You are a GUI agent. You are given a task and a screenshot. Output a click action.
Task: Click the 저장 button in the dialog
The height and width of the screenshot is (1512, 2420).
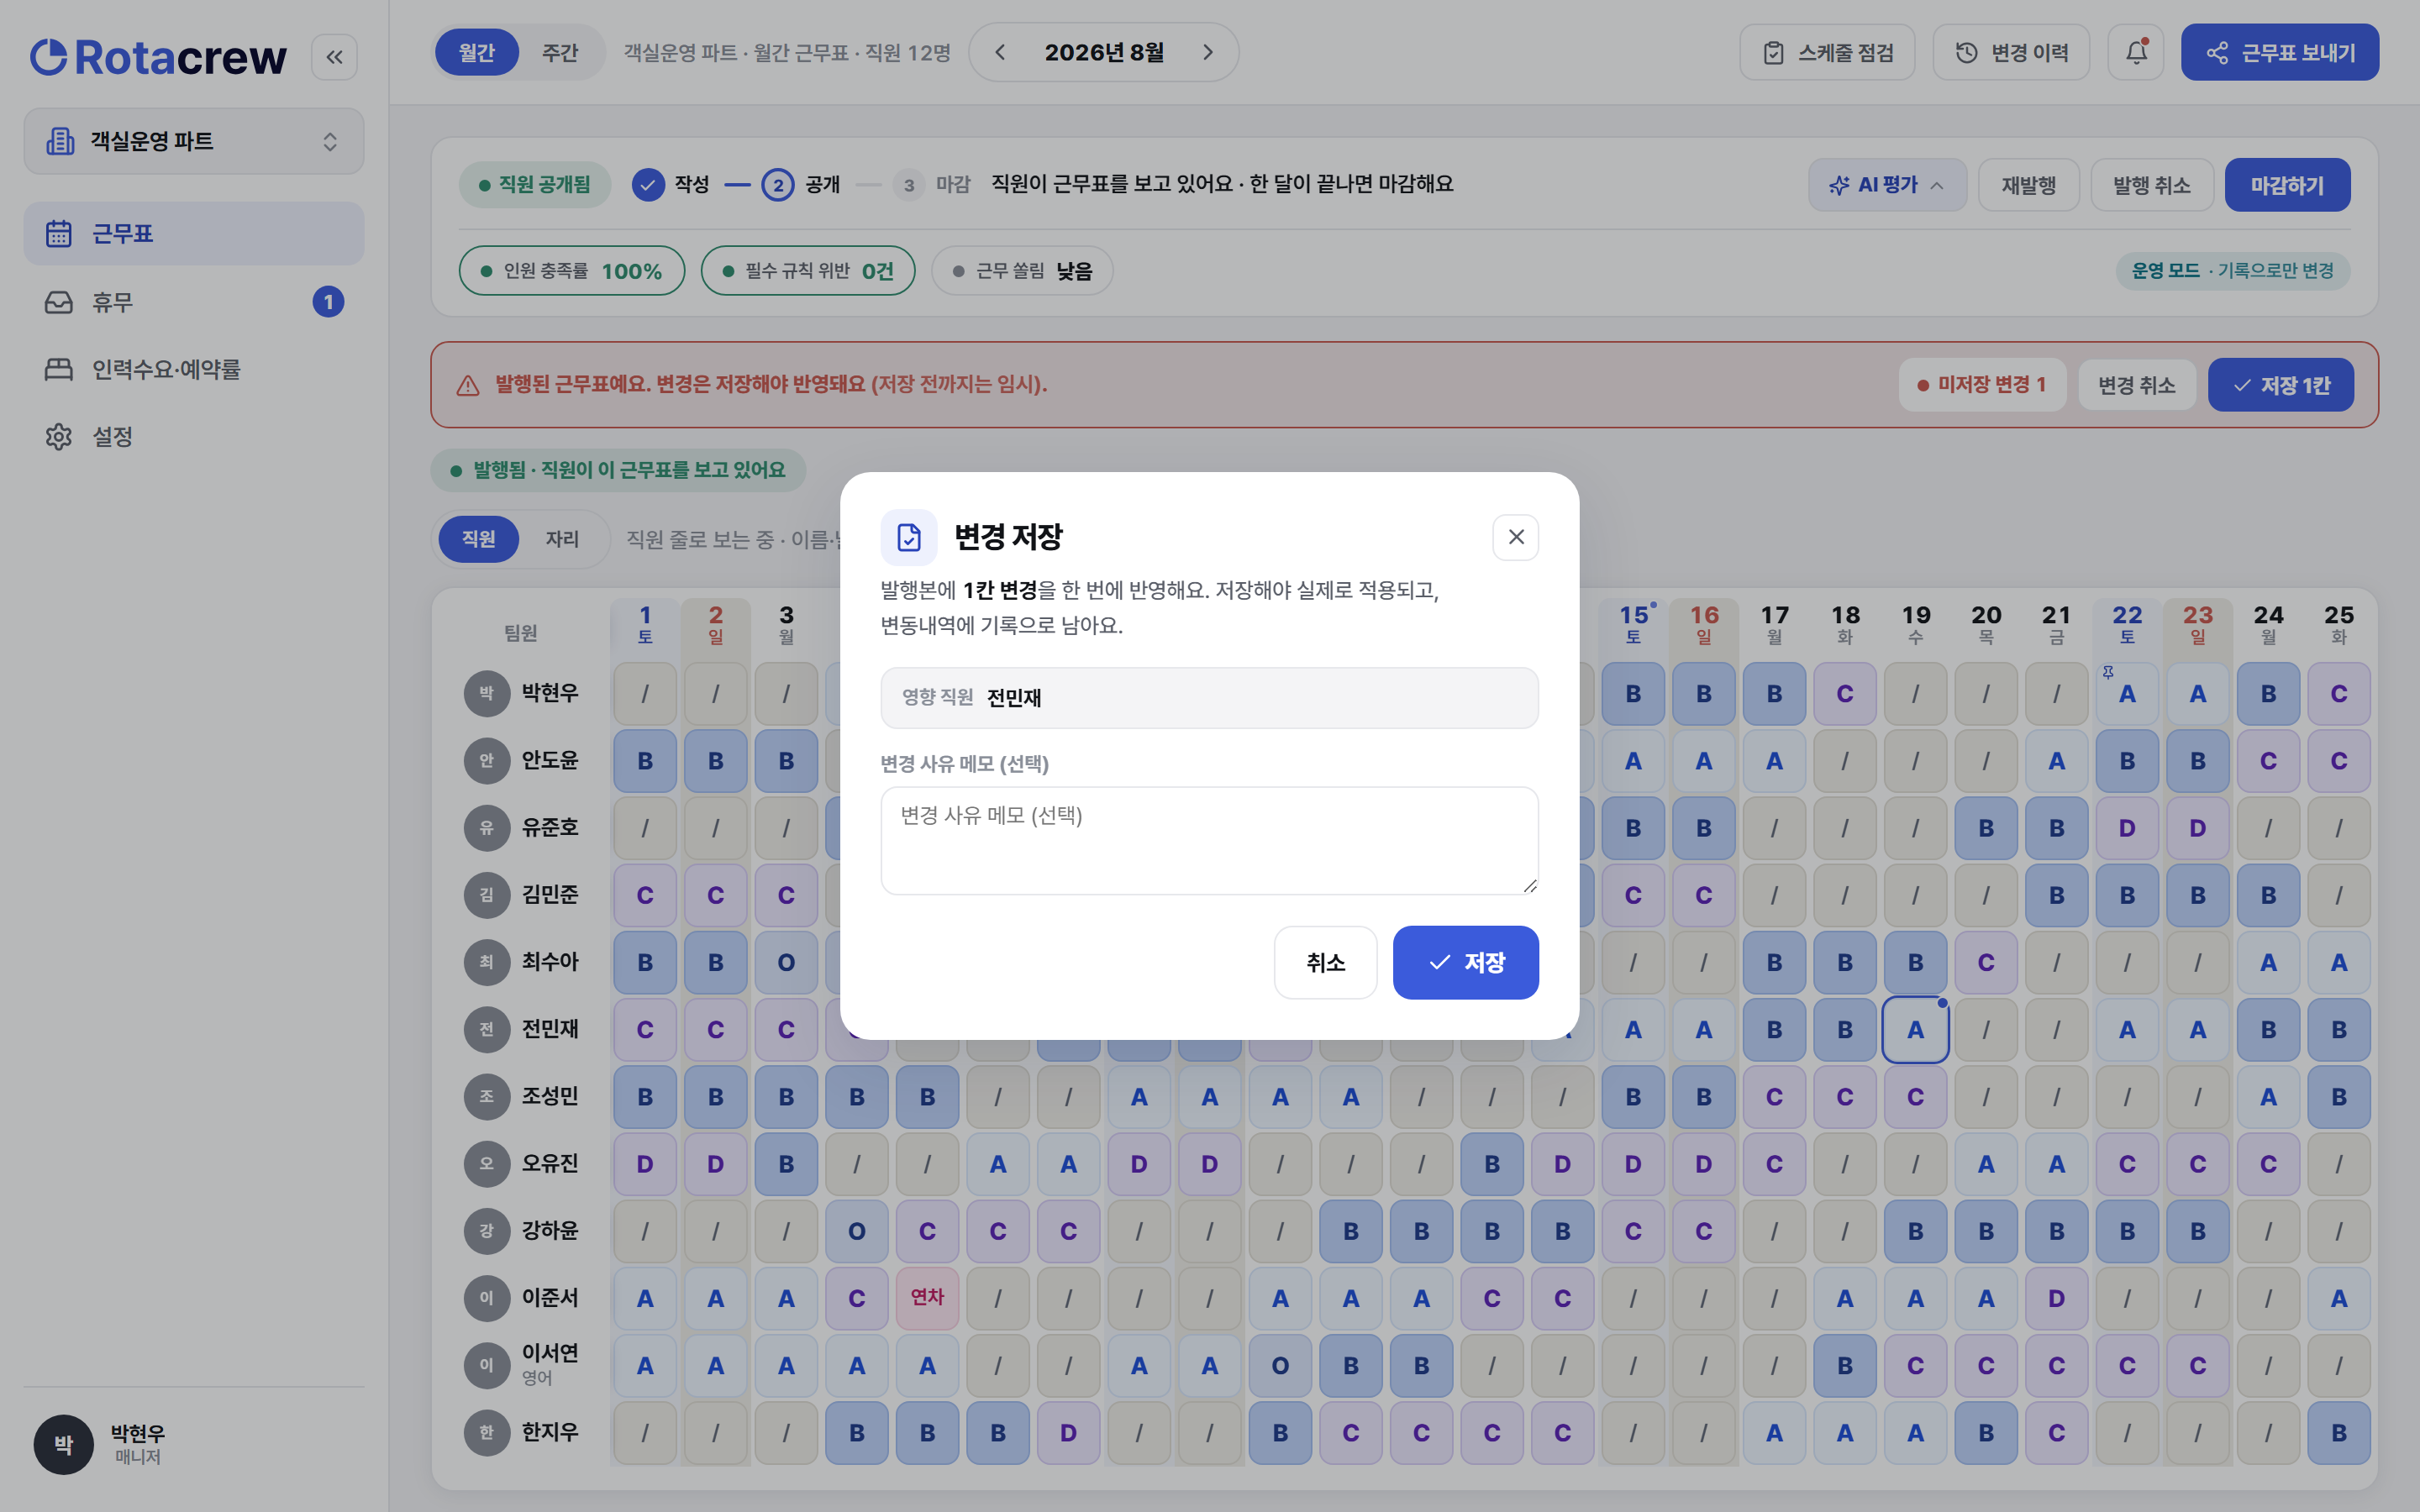tap(1465, 962)
